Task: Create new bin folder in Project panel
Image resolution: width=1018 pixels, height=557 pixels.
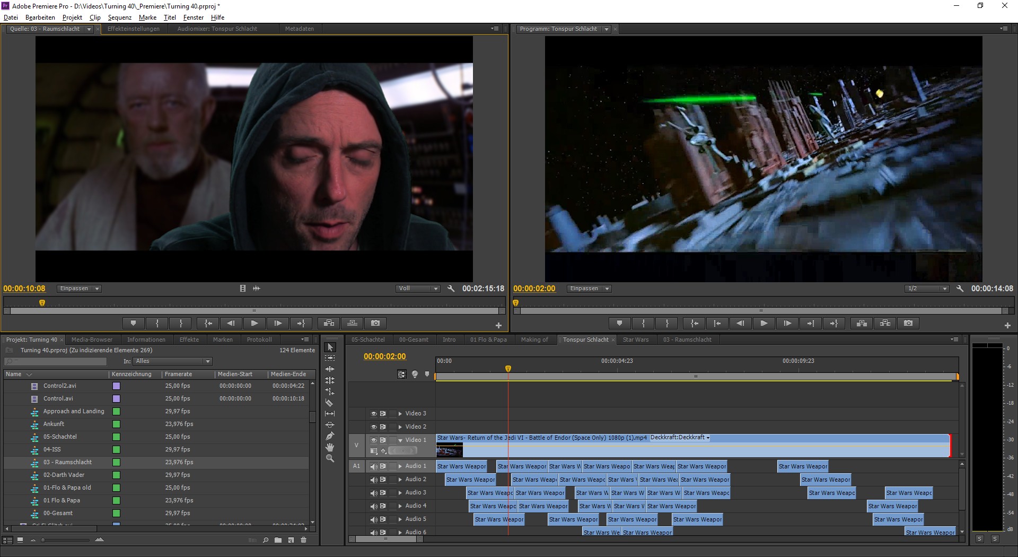Action: tap(278, 540)
